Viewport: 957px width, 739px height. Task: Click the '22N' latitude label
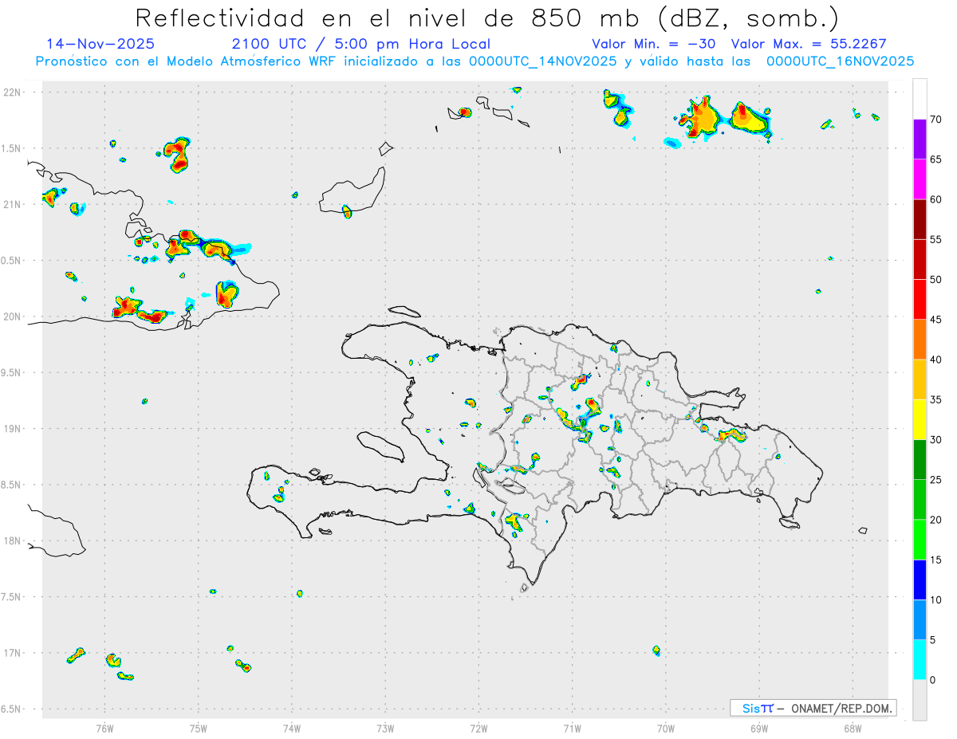click(x=14, y=92)
